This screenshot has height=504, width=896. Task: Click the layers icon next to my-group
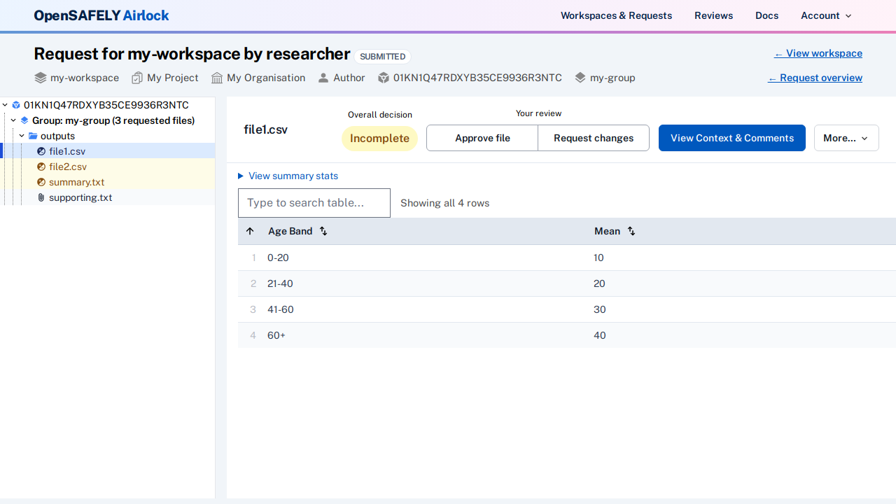click(x=580, y=78)
